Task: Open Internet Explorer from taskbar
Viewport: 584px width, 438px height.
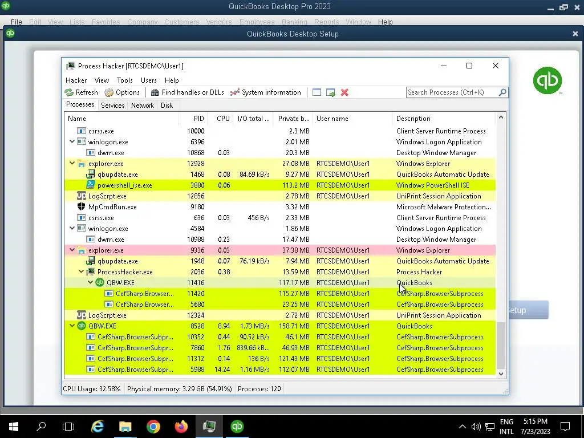Action: click(x=97, y=426)
